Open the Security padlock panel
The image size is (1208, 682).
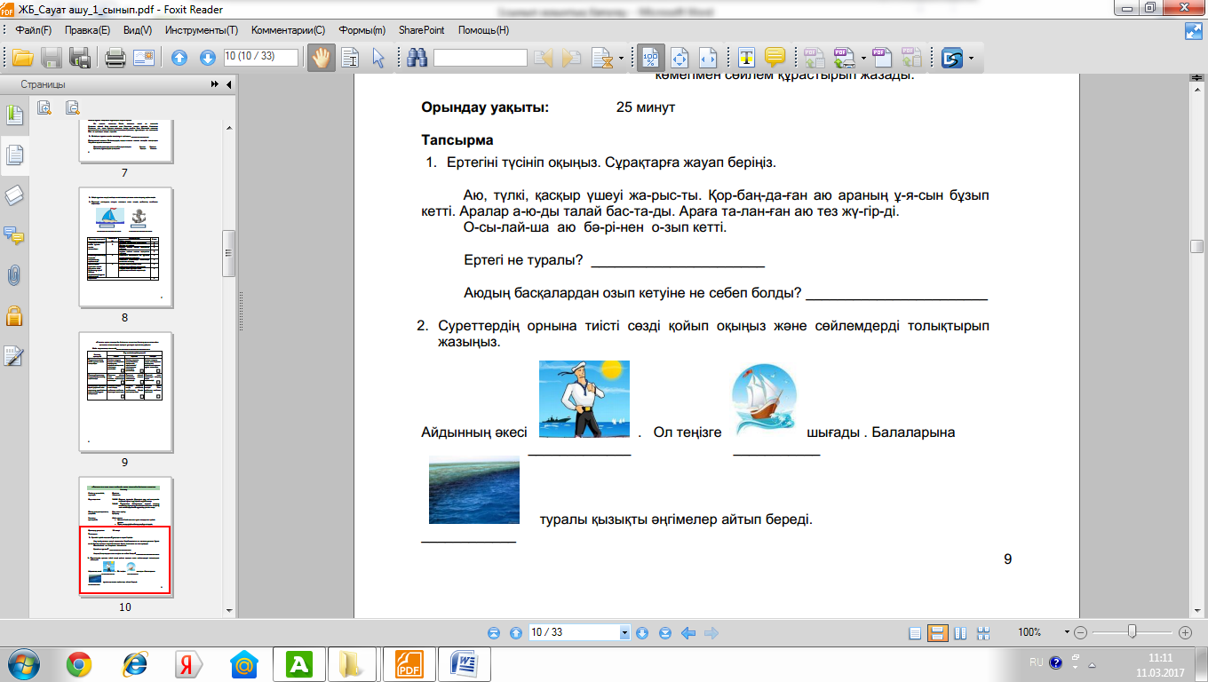point(14,315)
